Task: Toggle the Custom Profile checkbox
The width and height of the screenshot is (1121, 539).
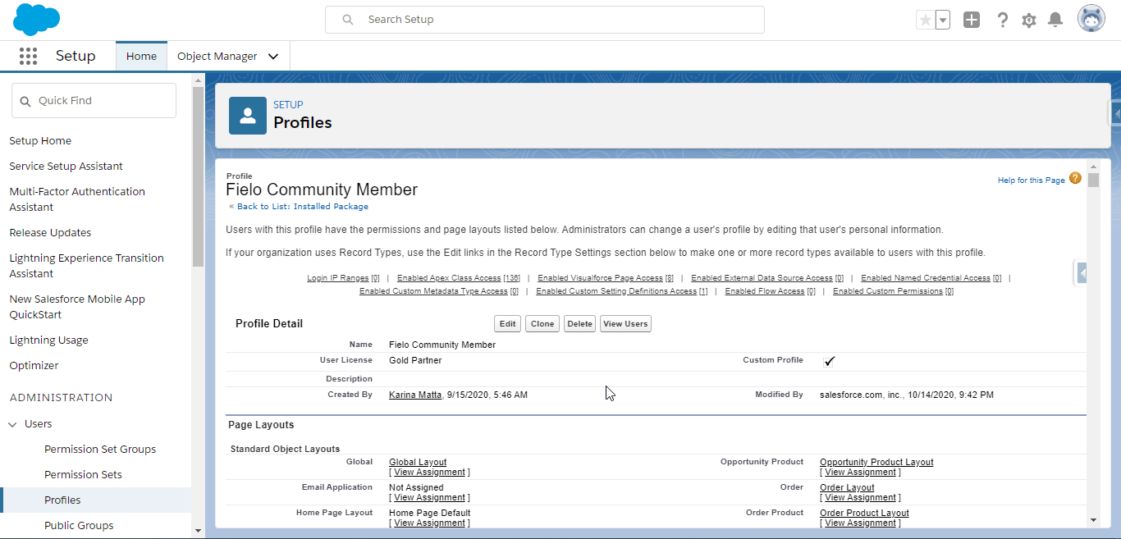Action: [829, 361]
